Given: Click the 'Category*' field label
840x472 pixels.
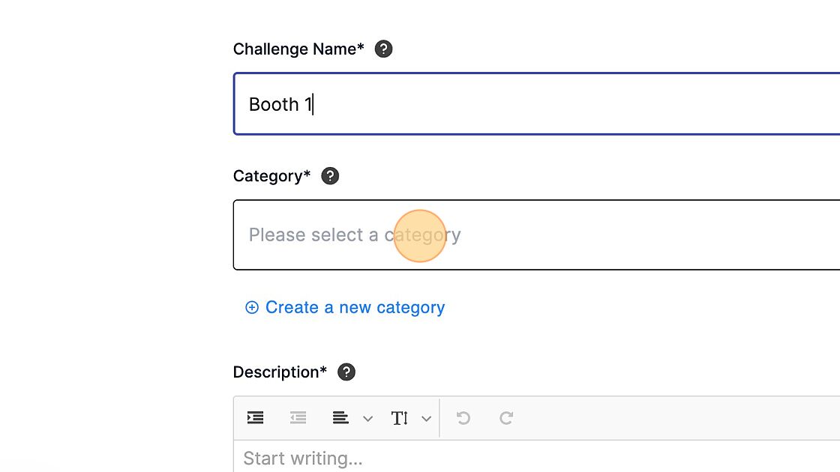Looking at the screenshot, I should (x=271, y=176).
